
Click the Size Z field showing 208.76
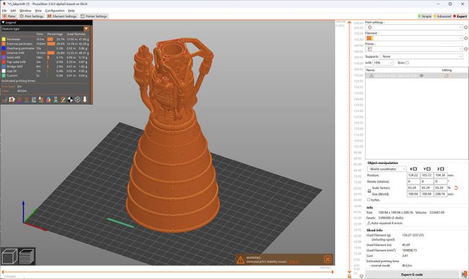tap(440, 194)
